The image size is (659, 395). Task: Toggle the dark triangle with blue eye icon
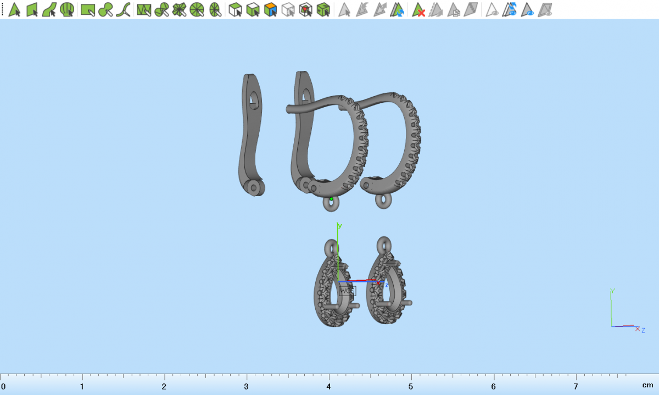coord(528,9)
